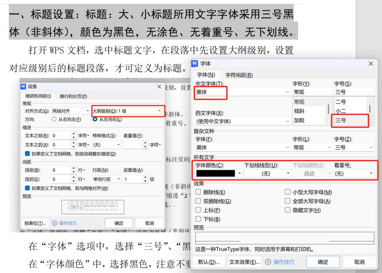Increase the 段前 spacing with the up arrow

tap(74, 168)
